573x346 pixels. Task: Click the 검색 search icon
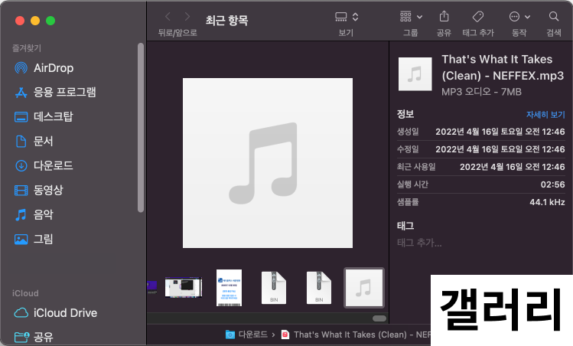coord(554,17)
